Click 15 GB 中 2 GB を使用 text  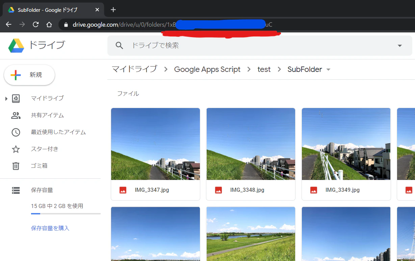[57, 206]
